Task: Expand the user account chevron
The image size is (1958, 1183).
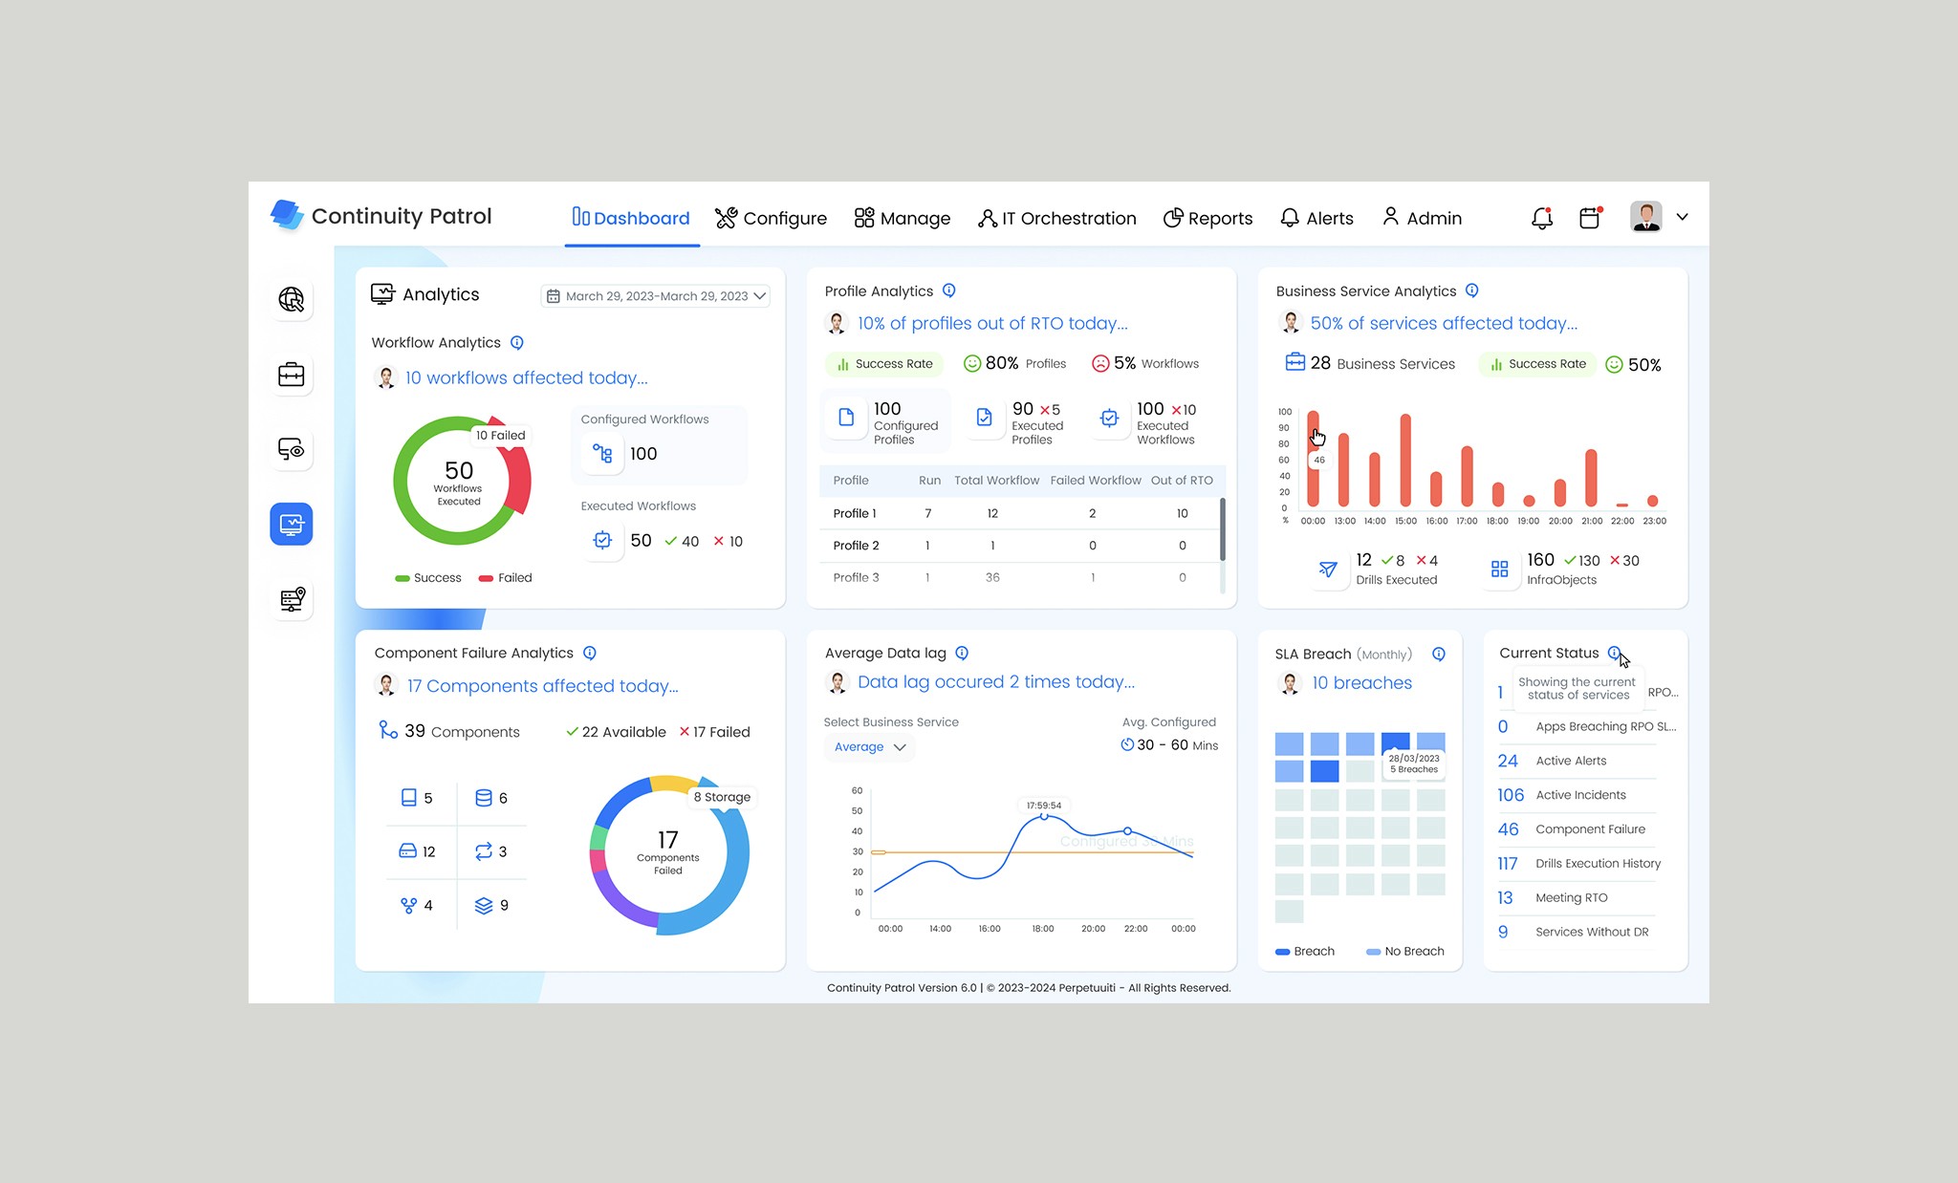Action: pos(1682,217)
